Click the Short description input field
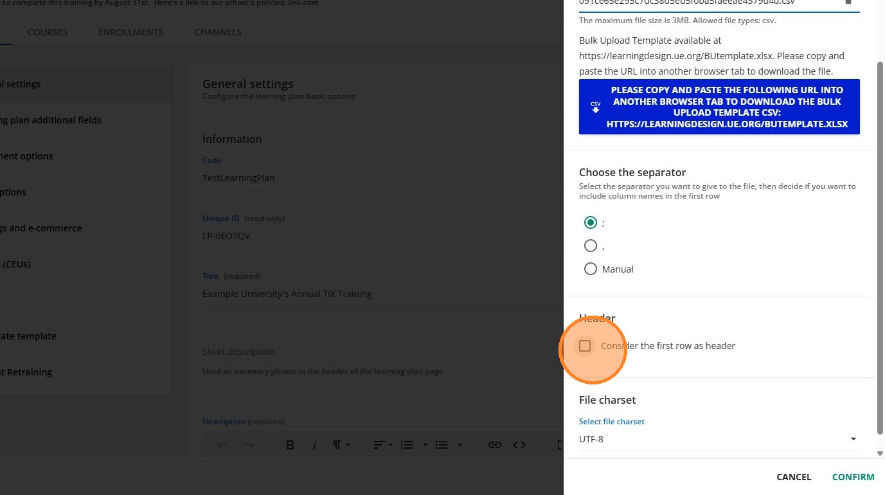Screen dimensions: 885x495 point(383,352)
